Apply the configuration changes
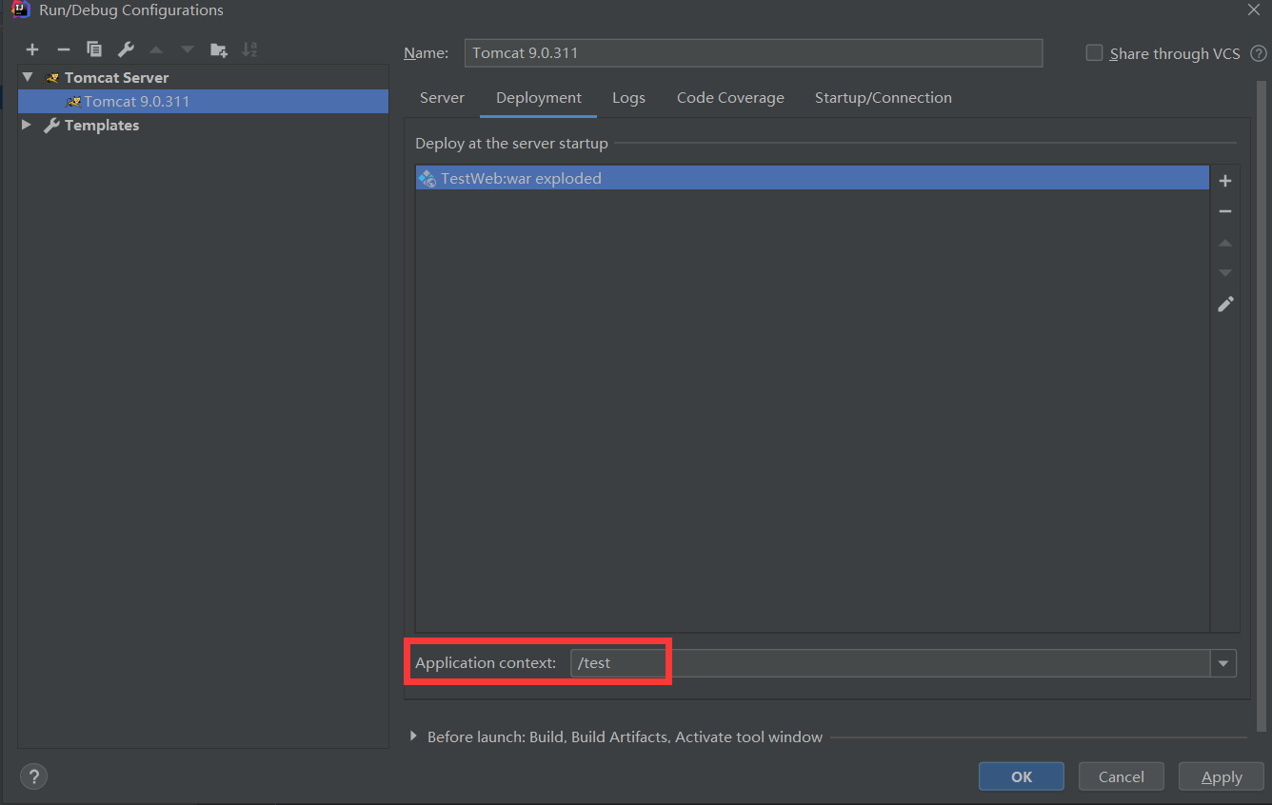This screenshot has width=1272, height=805. tap(1222, 776)
